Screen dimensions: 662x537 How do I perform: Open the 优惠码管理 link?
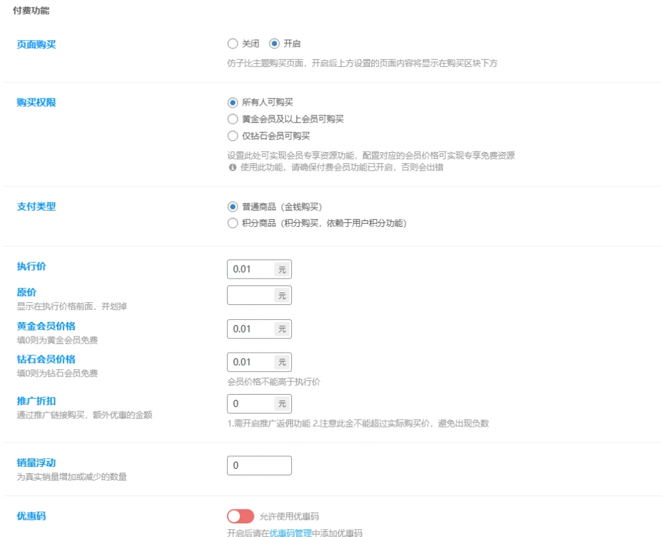coord(291,533)
